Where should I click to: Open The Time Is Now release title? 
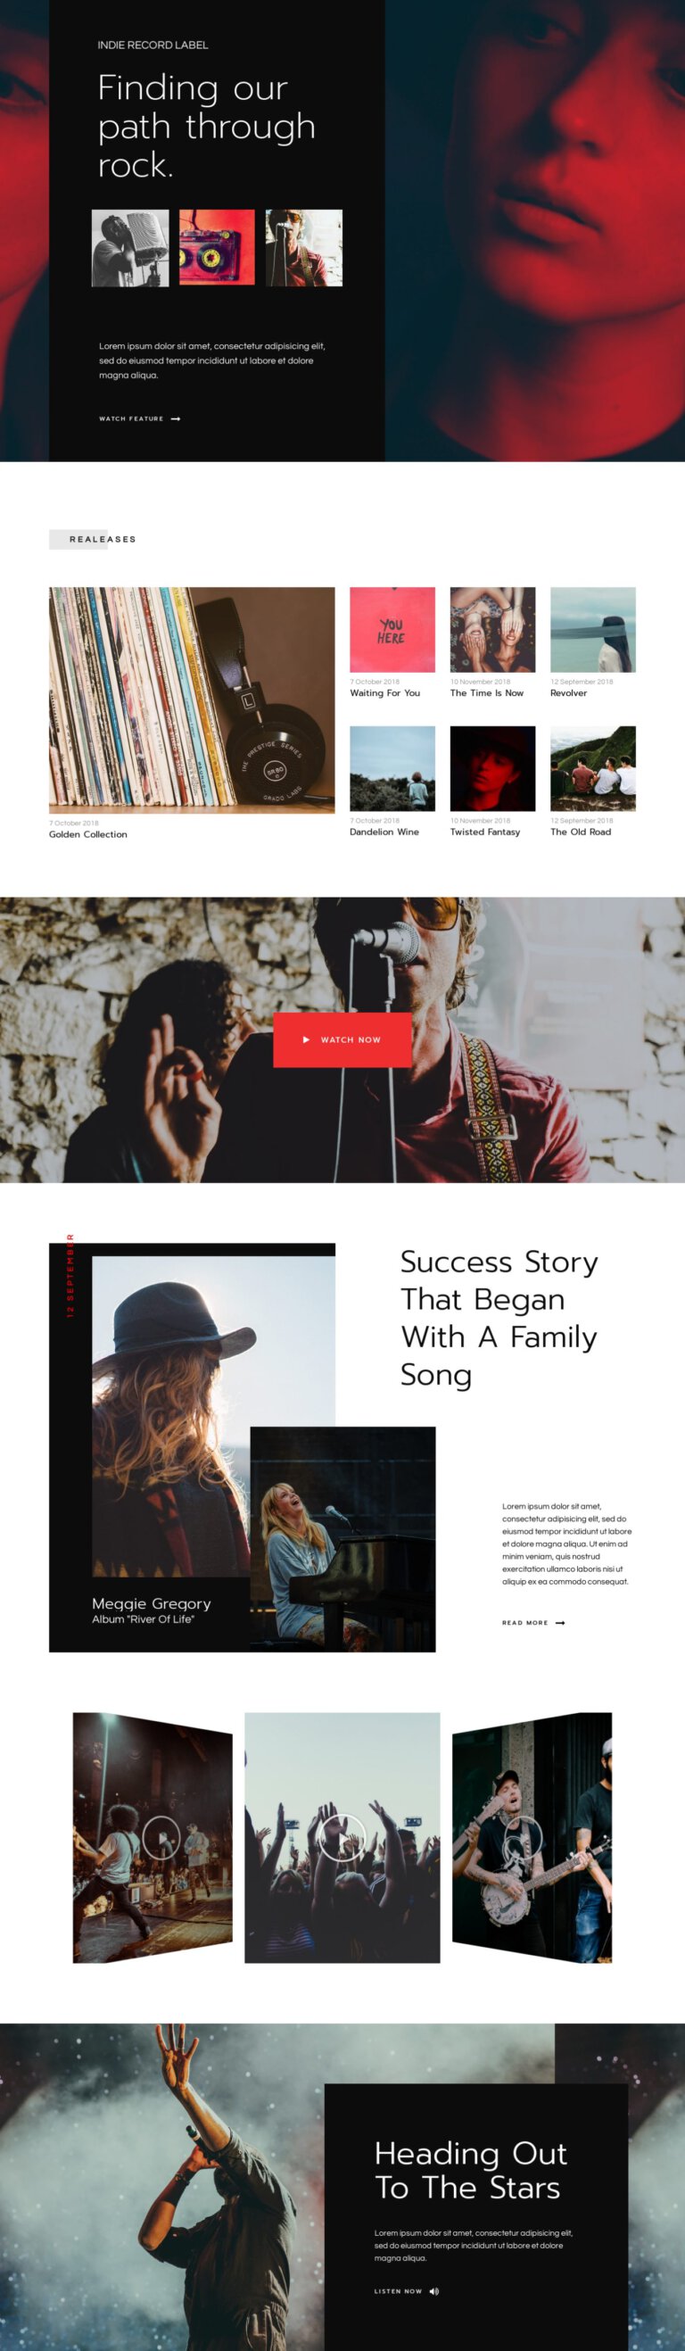point(486,693)
